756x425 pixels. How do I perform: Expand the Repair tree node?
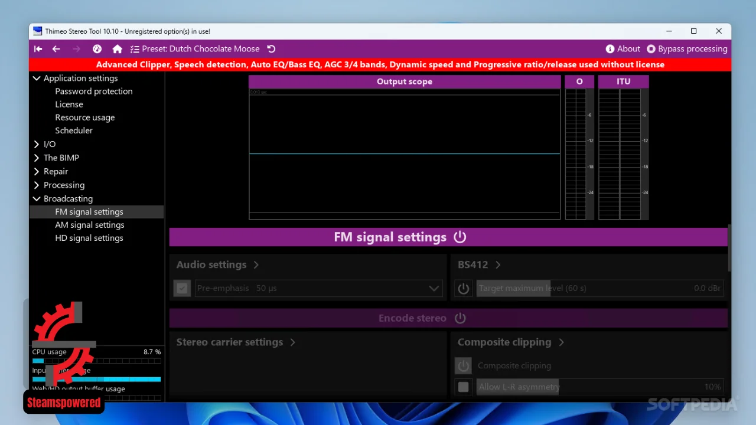tap(37, 171)
